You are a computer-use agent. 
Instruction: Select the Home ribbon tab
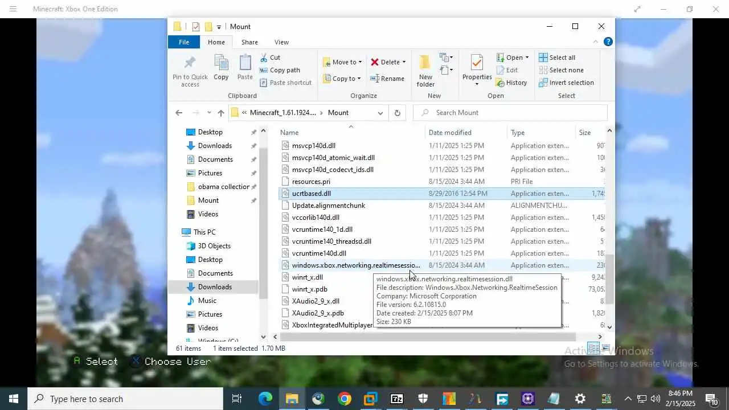[x=216, y=42]
